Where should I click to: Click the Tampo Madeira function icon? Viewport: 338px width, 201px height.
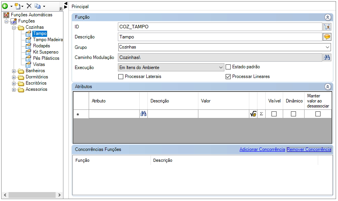pos(28,40)
